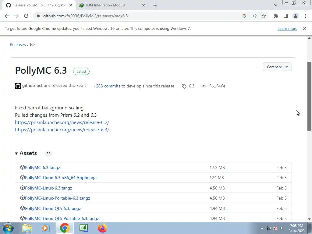
Task: Collapse the Assets section
Action: coord(26,153)
